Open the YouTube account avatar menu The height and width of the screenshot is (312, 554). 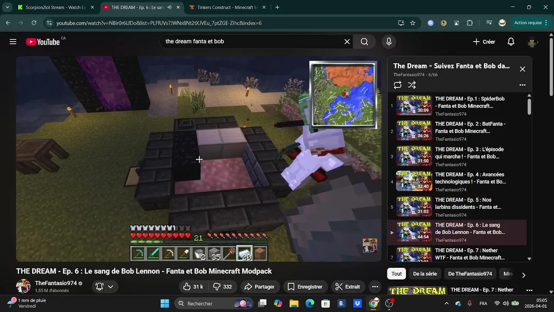pyautogui.click(x=532, y=42)
